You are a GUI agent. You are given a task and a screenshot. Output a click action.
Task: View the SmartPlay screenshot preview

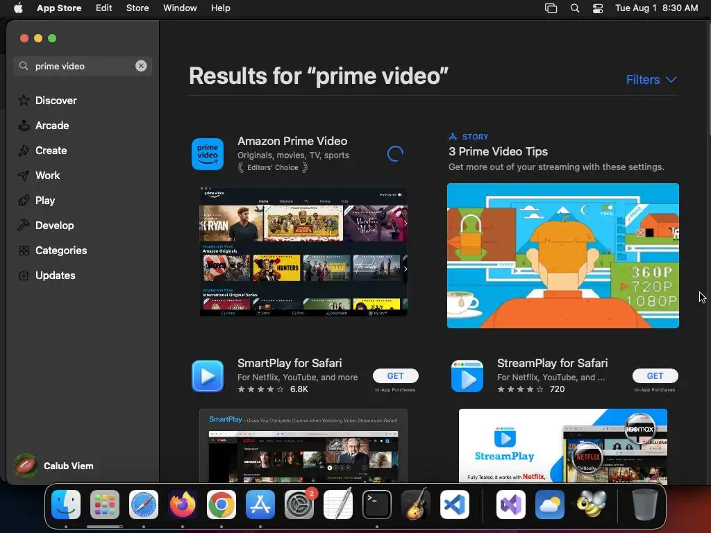[303, 446]
